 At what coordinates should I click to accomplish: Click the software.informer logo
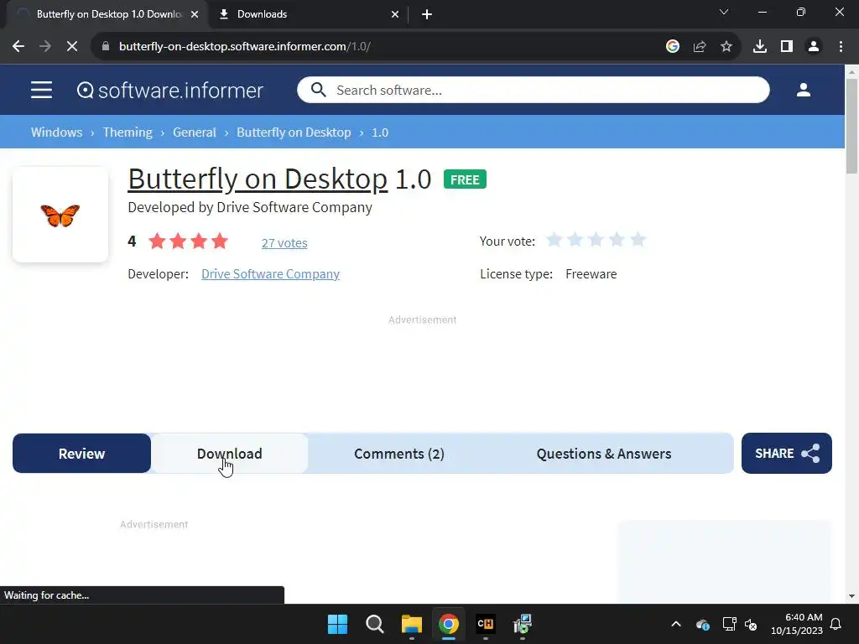click(169, 91)
